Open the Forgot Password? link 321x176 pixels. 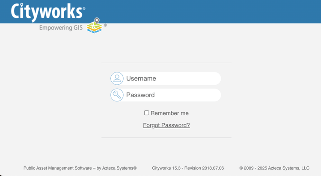tap(166, 125)
